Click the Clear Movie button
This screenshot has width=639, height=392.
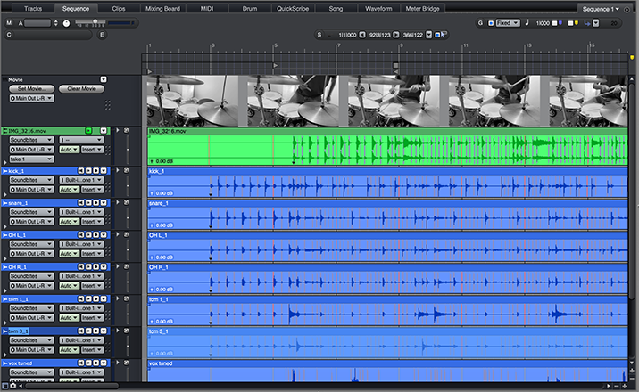(81, 88)
